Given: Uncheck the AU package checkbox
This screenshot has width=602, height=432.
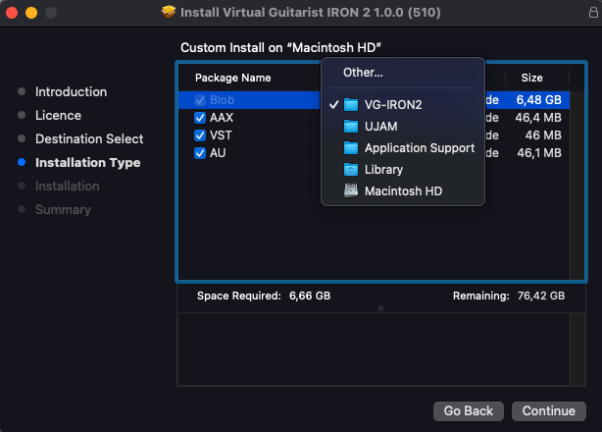Looking at the screenshot, I should 200,153.
